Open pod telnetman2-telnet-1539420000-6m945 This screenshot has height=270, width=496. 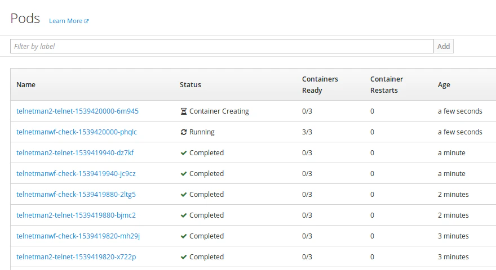point(78,111)
